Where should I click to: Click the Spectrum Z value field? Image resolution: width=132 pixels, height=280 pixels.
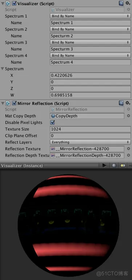coord(90,88)
